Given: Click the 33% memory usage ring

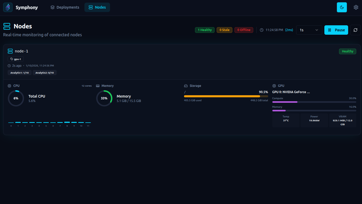Looking at the screenshot, I should click(x=104, y=98).
